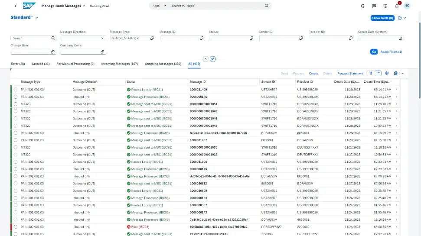Expand the Standard view variant dropdown
Image resolution: width=421 pixels, height=236 pixels.
pos(37,17)
